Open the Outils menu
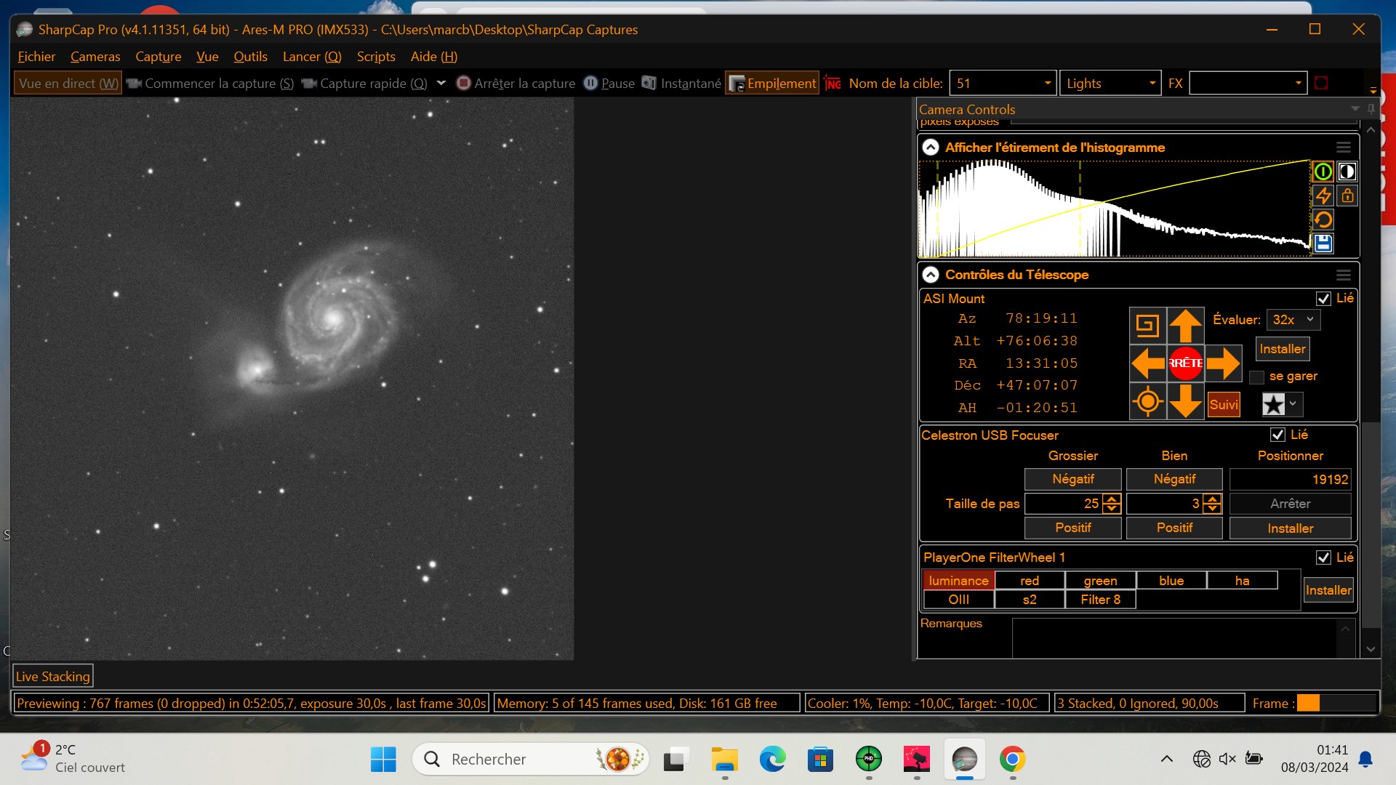Viewport: 1396px width, 785px height. click(250, 56)
